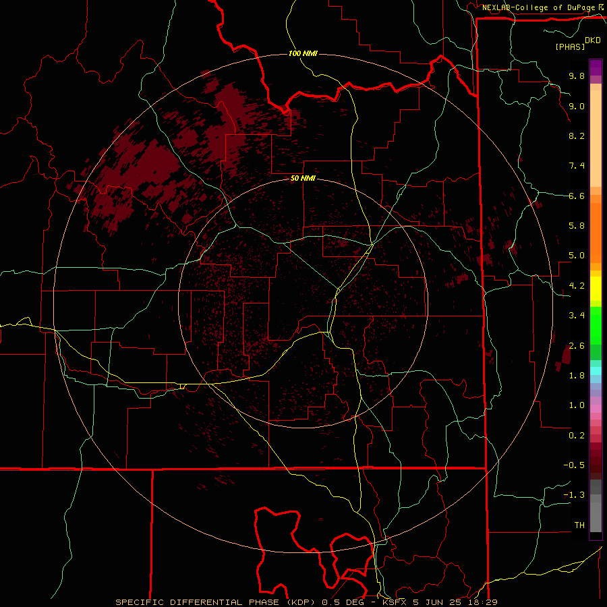Image resolution: width=607 pixels, height=607 pixels.
Task: Click the 8.2 scale value
Action: 577,136
